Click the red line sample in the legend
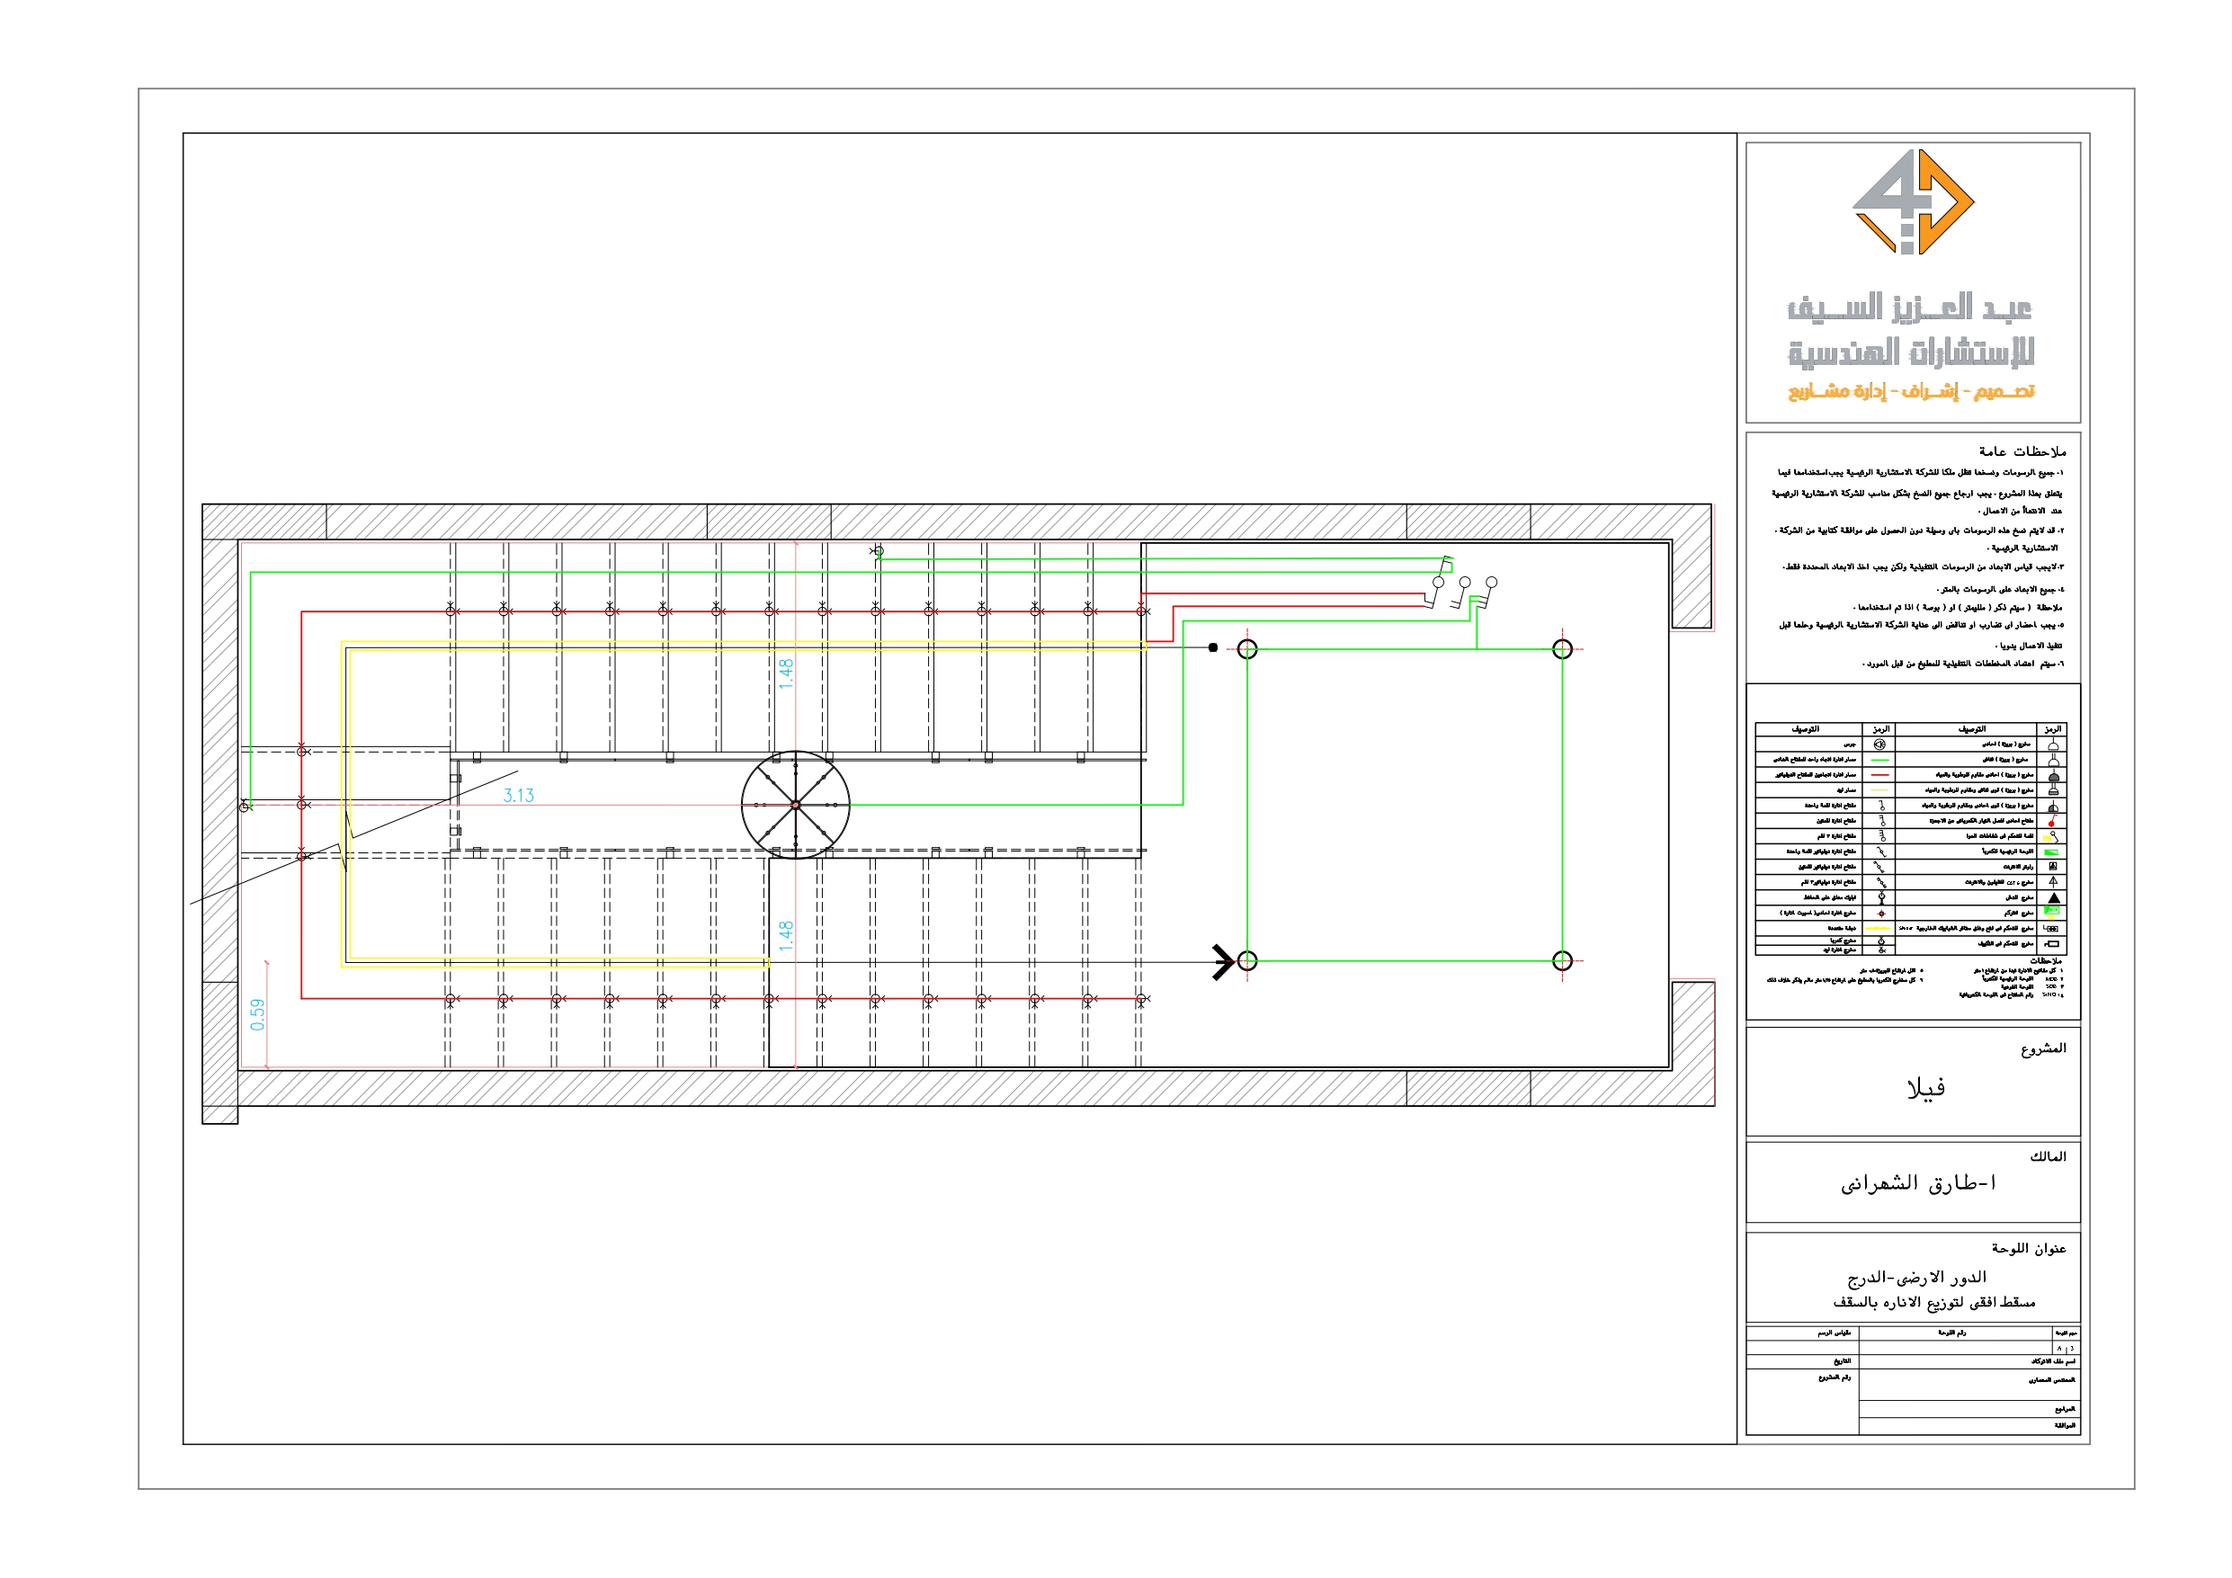Viewport: 2232px width, 1578px height. coord(1881,775)
